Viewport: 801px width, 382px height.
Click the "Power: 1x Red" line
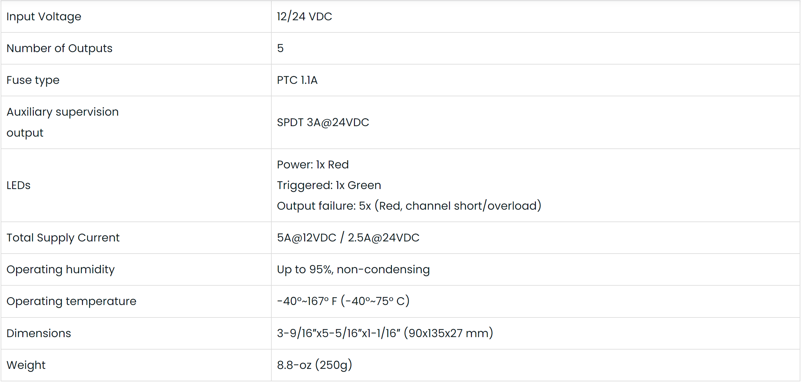pos(313,164)
